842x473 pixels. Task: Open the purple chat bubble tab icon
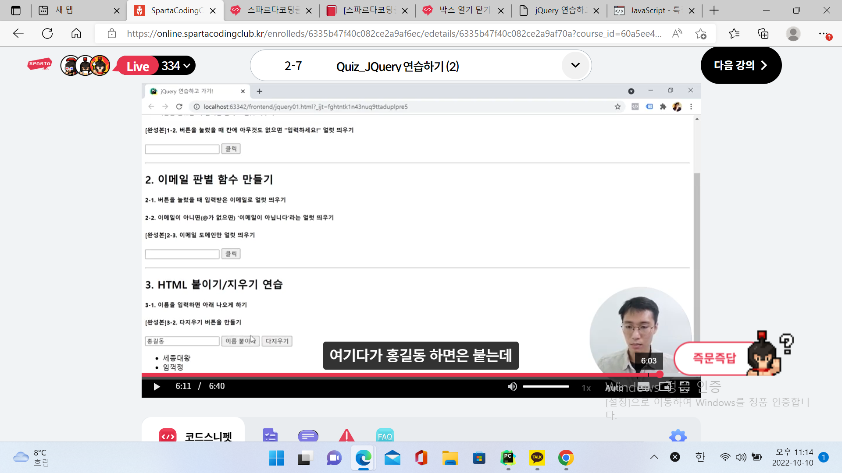tap(308, 436)
